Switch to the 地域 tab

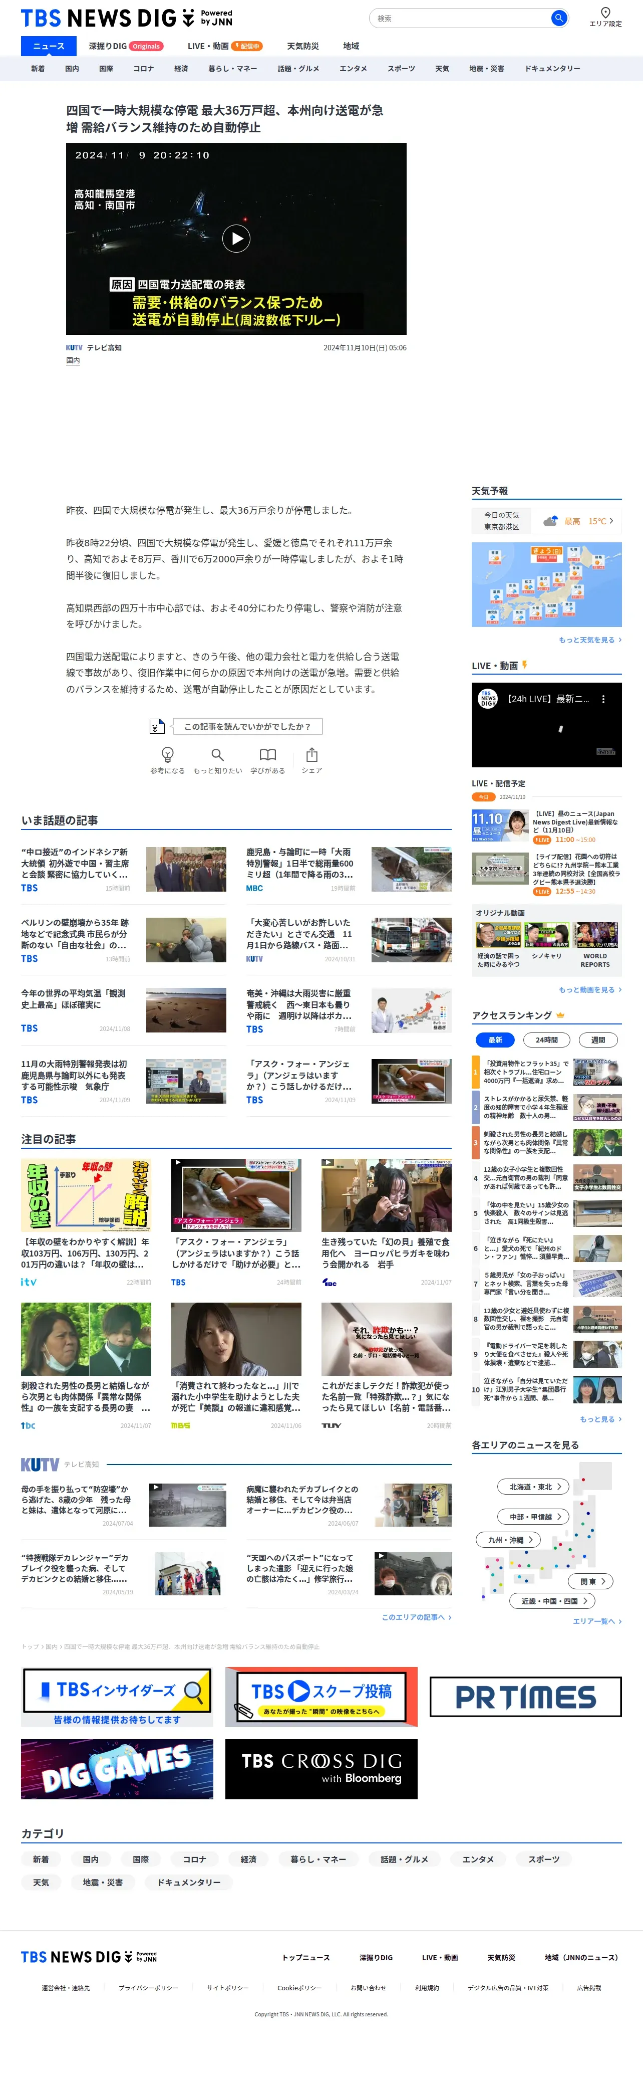351,46
